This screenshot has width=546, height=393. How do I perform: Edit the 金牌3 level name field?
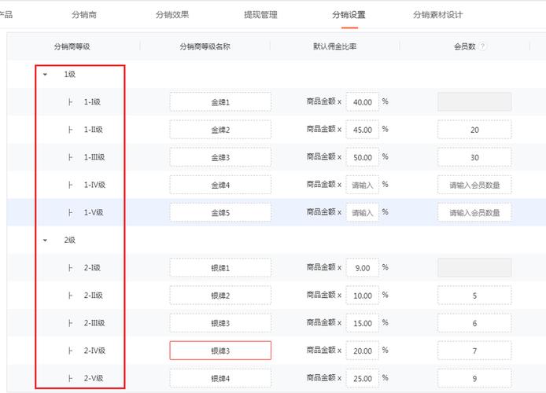pyautogui.click(x=220, y=157)
